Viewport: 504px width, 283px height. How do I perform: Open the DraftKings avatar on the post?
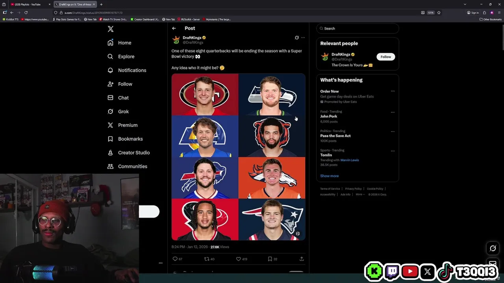click(176, 40)
